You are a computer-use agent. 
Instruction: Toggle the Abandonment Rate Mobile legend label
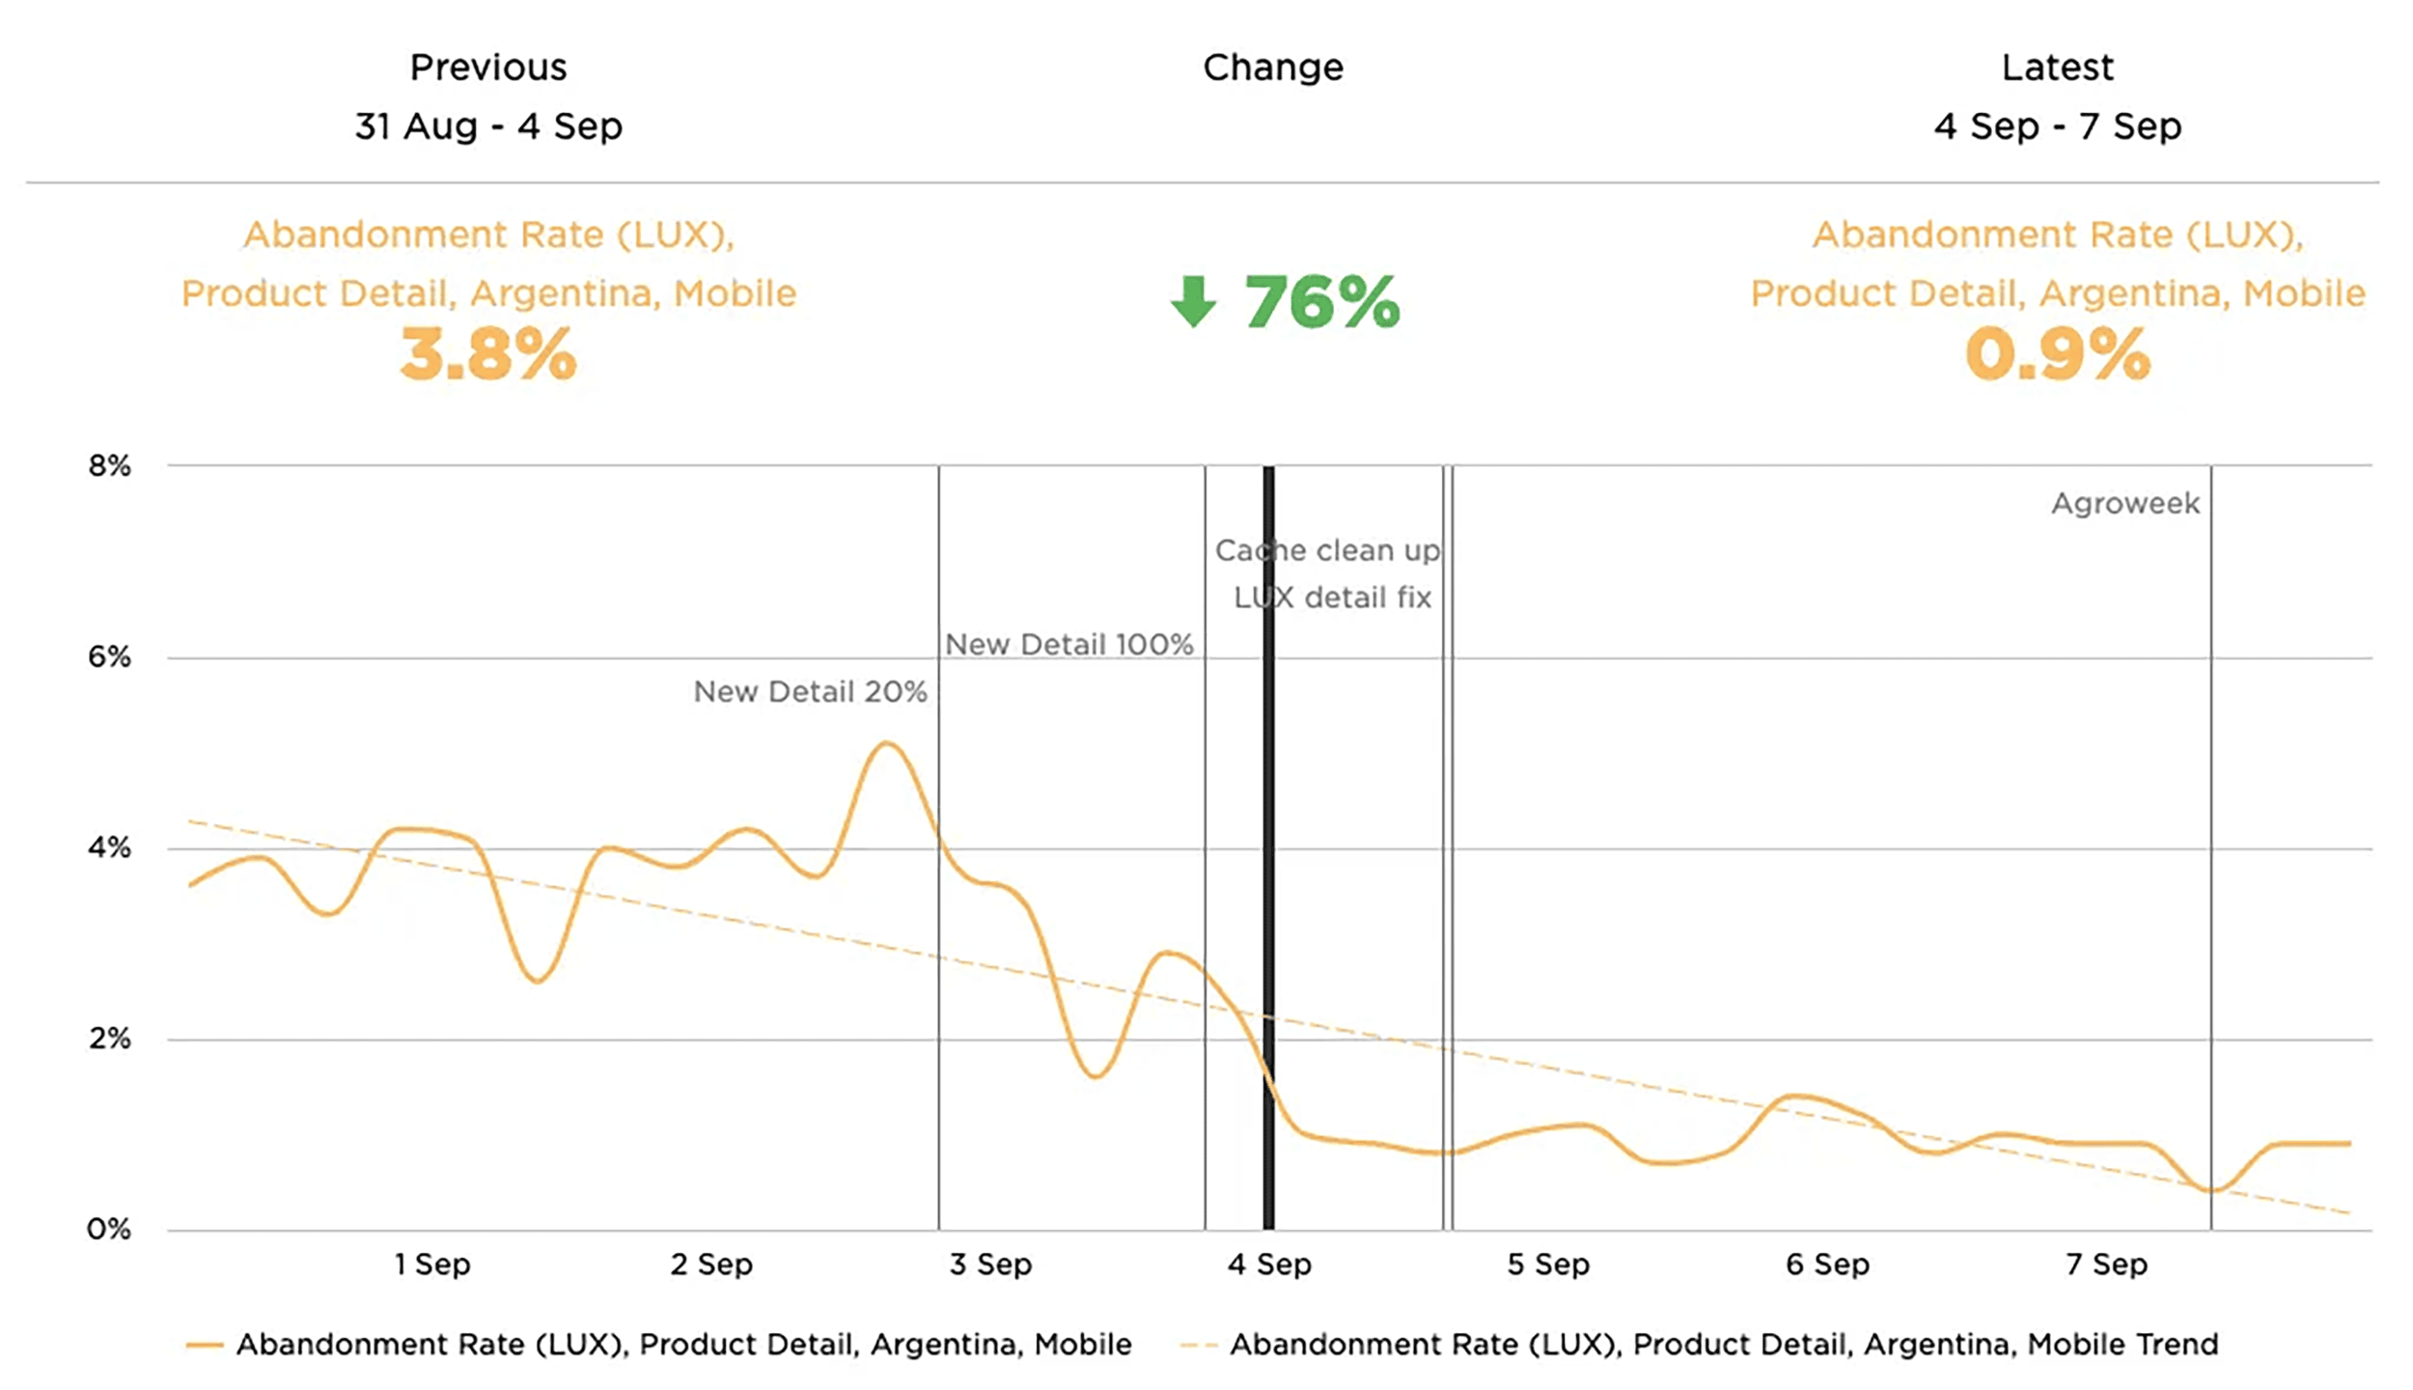coord(683,1345)
